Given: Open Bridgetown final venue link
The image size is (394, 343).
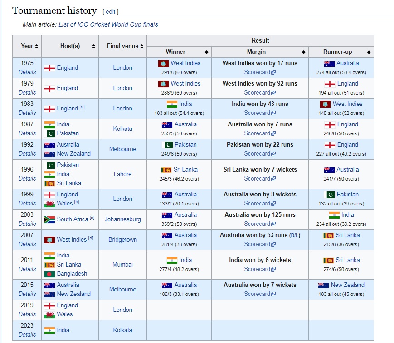Looking at the screenshot, I should (122, 240).
